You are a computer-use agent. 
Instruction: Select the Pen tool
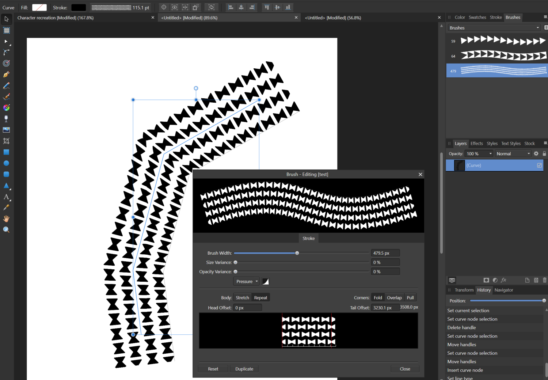pyautogui.click(x=6, y=74)
